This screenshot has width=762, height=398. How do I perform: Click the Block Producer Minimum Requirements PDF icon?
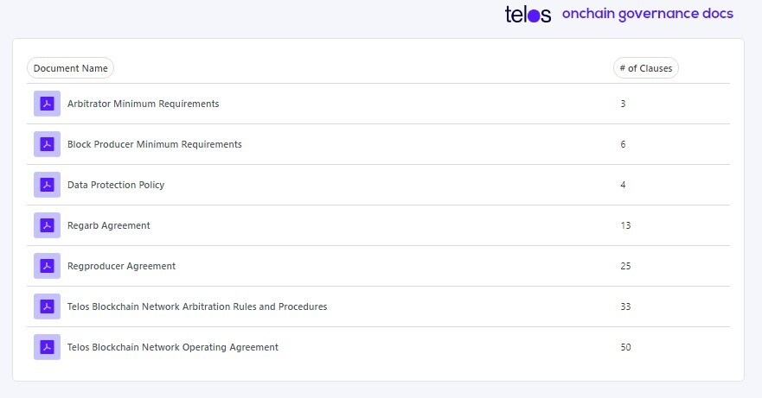tap(48, 144)
